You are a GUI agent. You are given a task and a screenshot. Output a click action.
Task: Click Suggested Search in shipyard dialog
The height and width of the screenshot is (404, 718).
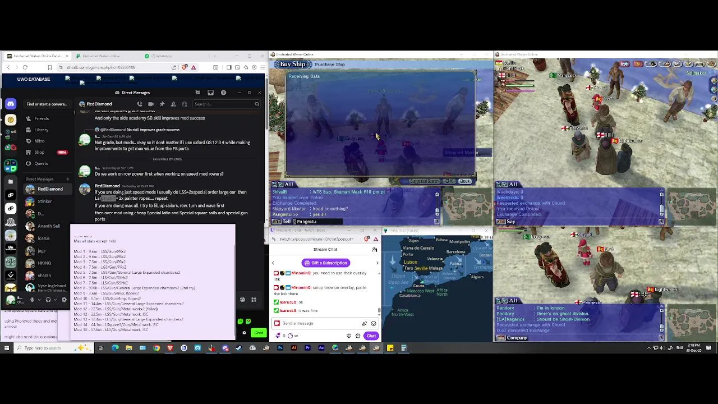pyautogui.click(x=425, y=181)
